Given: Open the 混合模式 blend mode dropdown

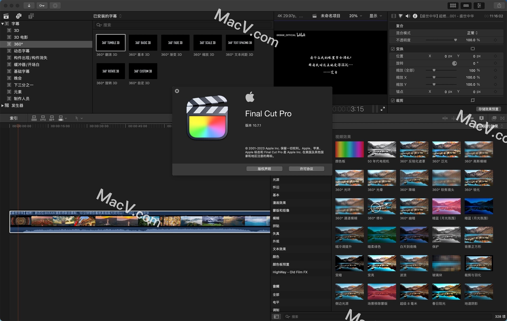Looking at the screenshot, I should (472, 33).
